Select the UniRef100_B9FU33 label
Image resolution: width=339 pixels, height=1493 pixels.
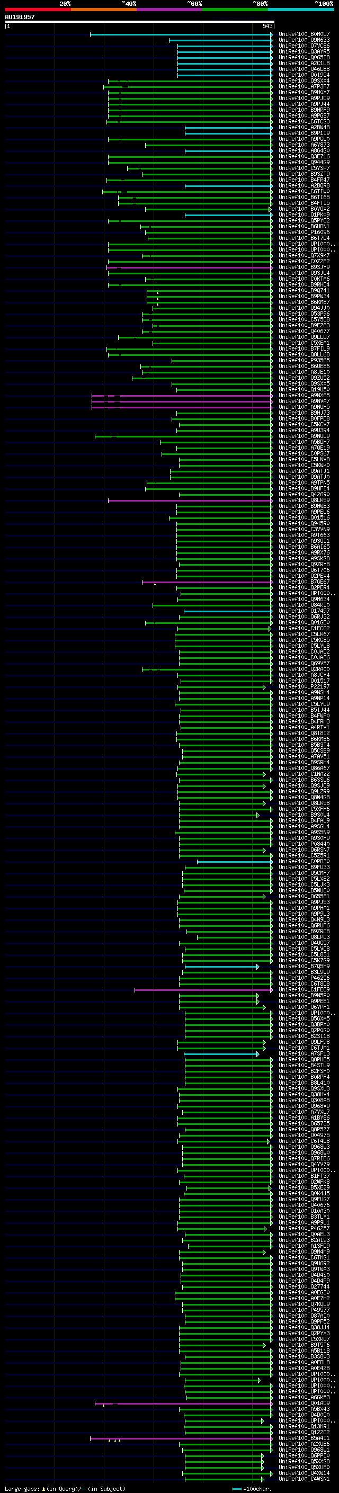[304, 867]
